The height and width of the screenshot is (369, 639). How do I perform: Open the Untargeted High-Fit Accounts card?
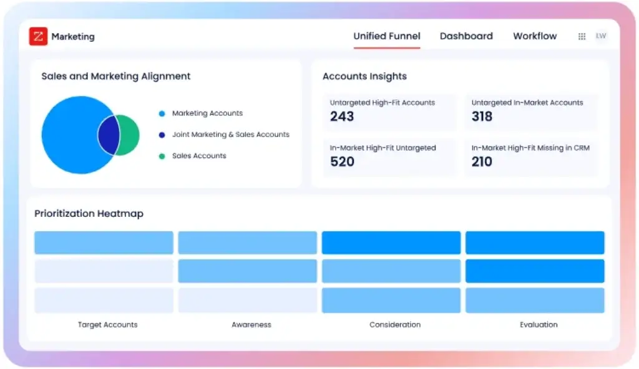pyautogui.click(x=389, y=110)
